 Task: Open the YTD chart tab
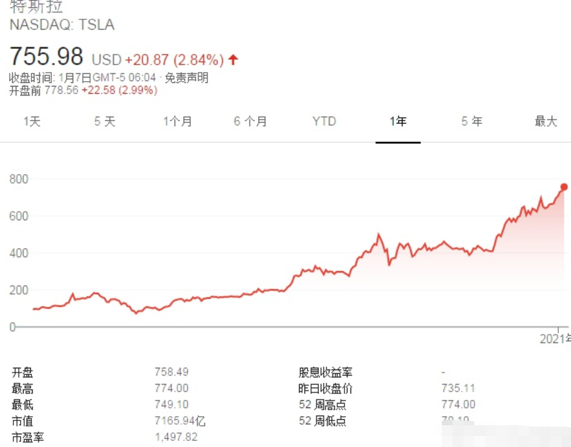pos(324,122)
